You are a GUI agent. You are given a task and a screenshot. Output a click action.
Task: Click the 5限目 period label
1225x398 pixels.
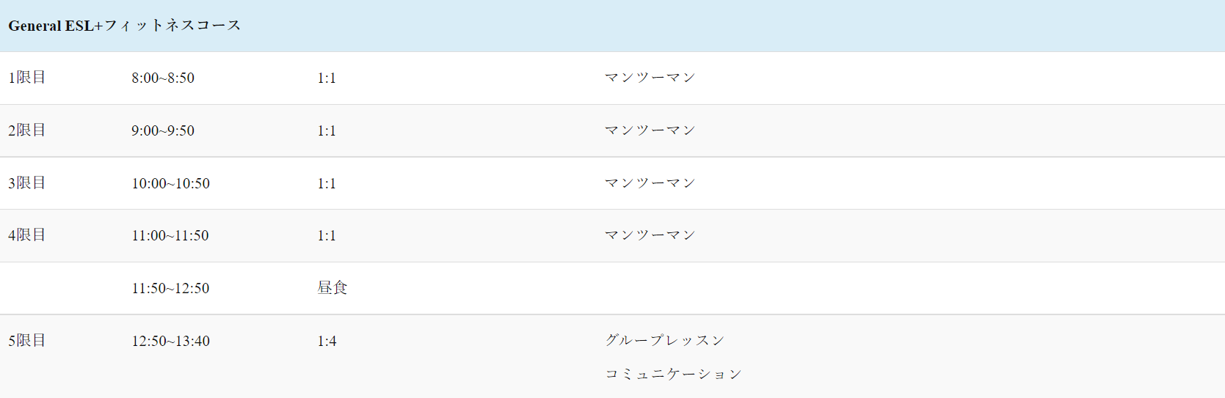coord(27,341)
